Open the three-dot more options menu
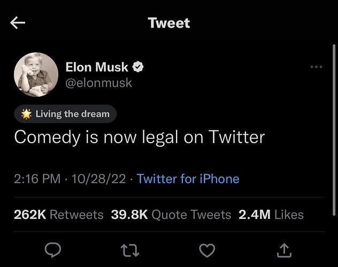 [316, 67]
